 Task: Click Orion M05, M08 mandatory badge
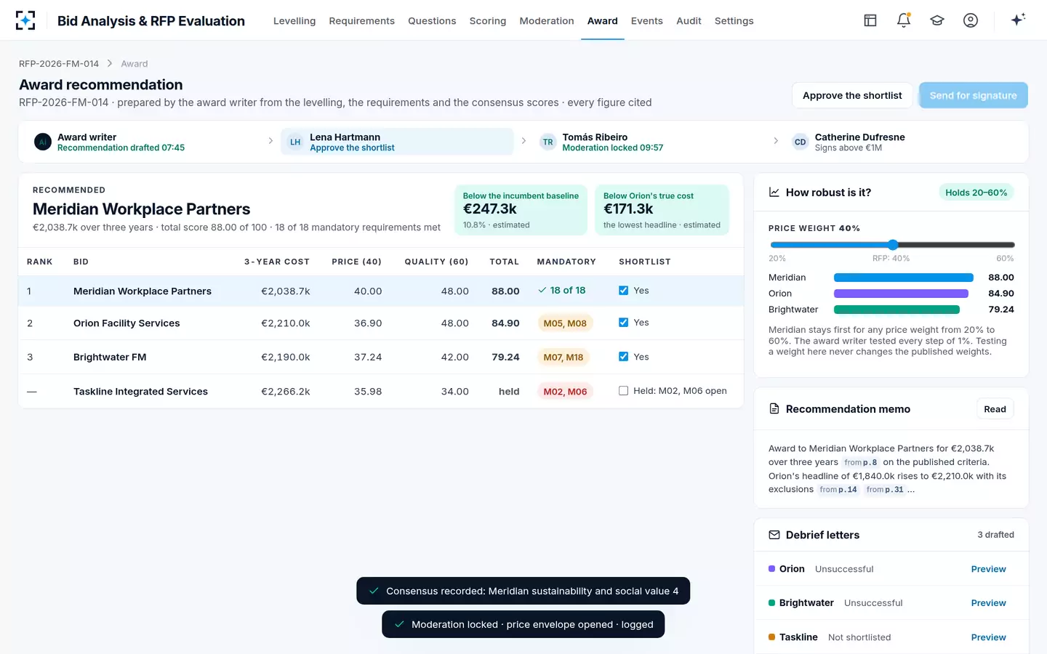tap(565, 323)
